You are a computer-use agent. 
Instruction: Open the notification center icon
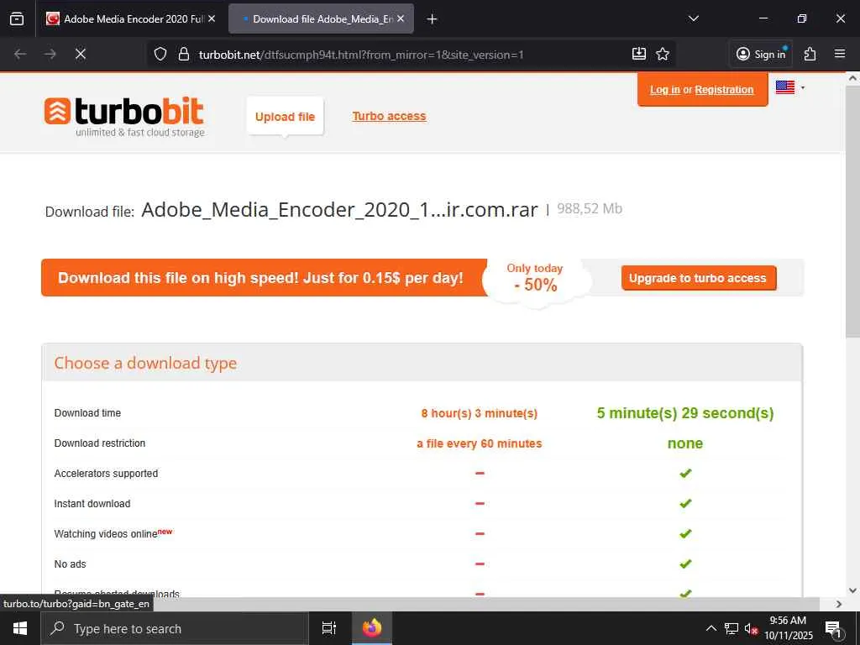point(833,628)
